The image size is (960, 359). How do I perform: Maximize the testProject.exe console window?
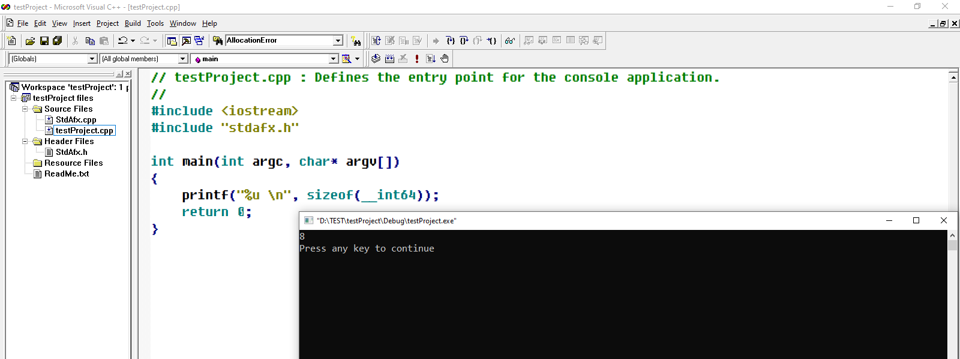point(916,220)
